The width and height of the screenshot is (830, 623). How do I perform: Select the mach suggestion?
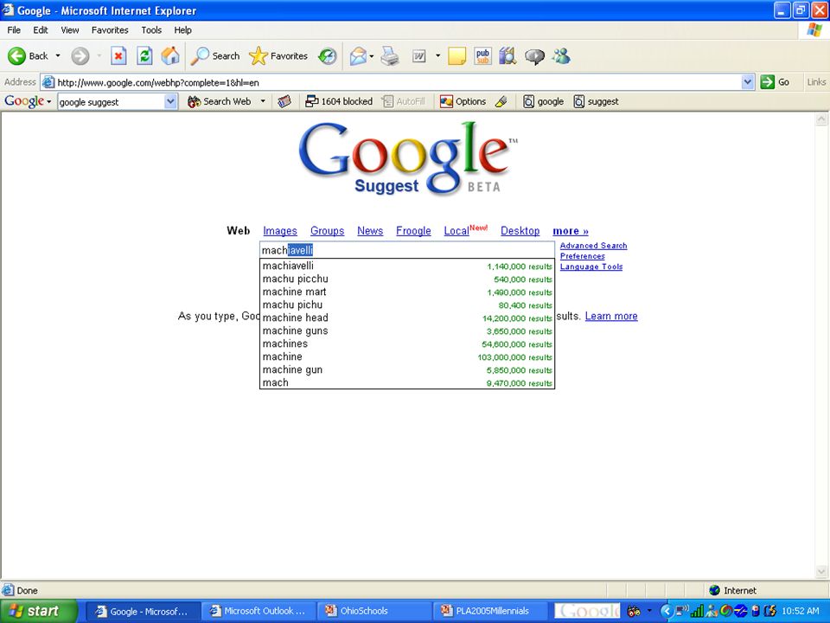[x=407, y=383]
